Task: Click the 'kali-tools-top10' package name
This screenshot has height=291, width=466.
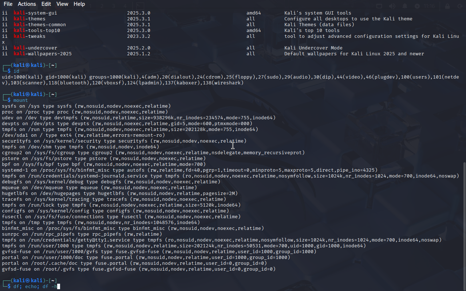Action: 37,31
